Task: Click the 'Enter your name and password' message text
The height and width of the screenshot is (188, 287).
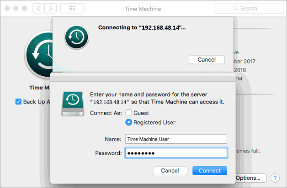Action: click(157, 98)
